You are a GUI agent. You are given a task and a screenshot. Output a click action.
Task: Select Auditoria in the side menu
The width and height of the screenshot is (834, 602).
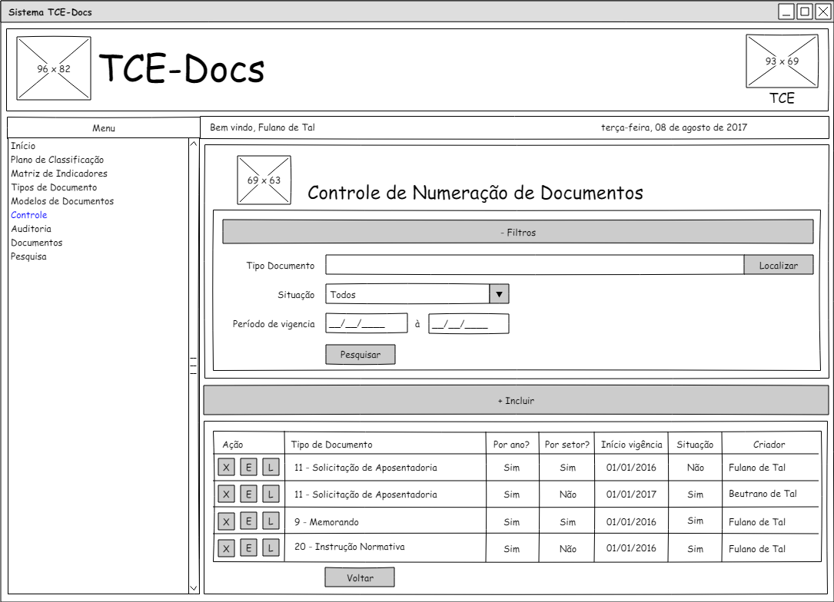[32, 229]
